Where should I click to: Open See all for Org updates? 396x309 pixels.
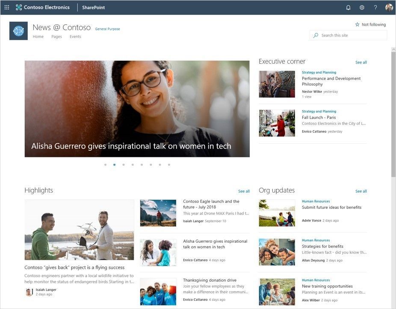click(362, 191)
